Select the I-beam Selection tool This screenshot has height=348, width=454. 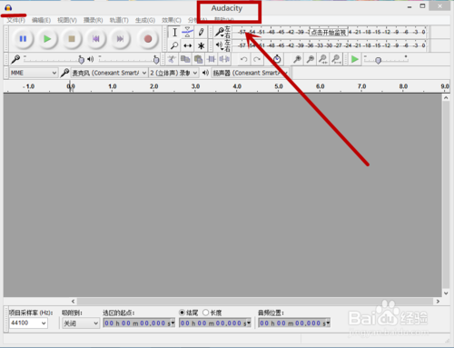pyautogui.click(x=174, y=32)
